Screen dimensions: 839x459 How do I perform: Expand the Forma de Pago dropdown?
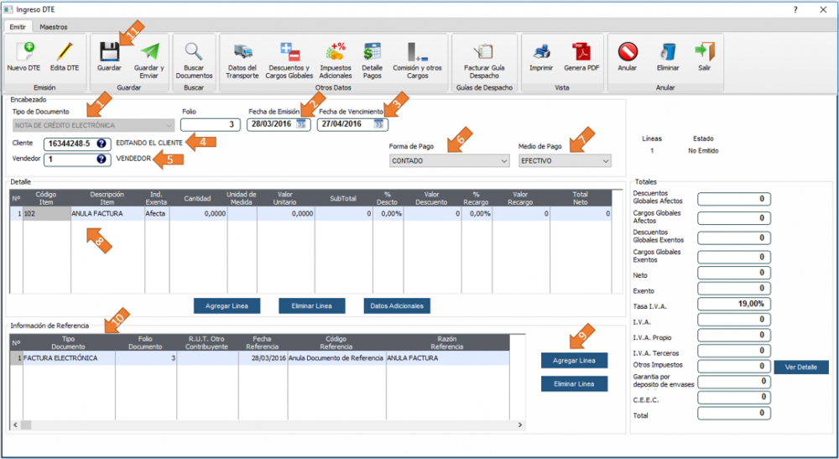pyautogui.click(x=501, y=160)
